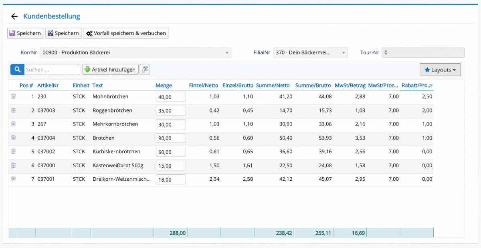Delete the Dreikorn-Weizenmisch row via trash icon
Screen dimensions: 481x248
pos(13,179)
